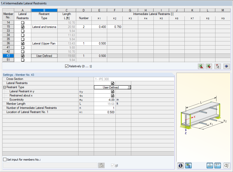Click the eye view mode icon
Image resolution: width=233 pixels, height=172 pixels.
click(x=227, y=66)
